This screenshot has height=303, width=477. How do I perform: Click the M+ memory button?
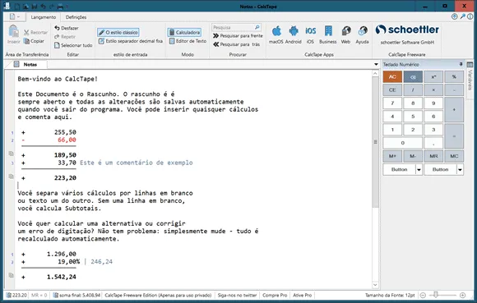pyautogui.click(x=392, y=156)
